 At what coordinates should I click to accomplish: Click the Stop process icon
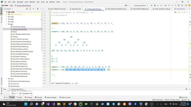tap(161, 5)
